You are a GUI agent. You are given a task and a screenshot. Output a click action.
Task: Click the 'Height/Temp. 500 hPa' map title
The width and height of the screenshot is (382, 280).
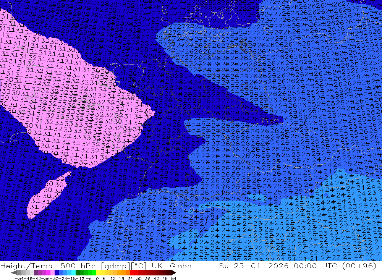(48, 266)
